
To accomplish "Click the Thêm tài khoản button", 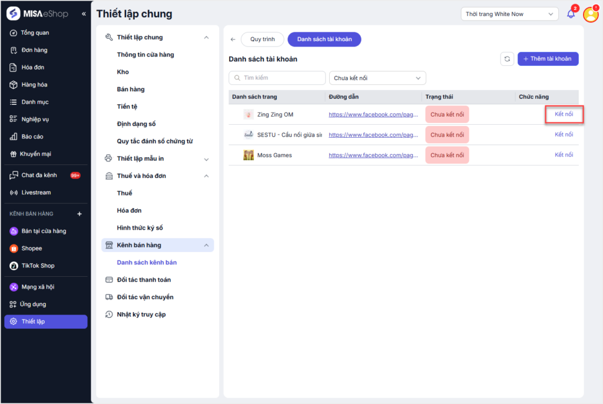I will point(548,59).
